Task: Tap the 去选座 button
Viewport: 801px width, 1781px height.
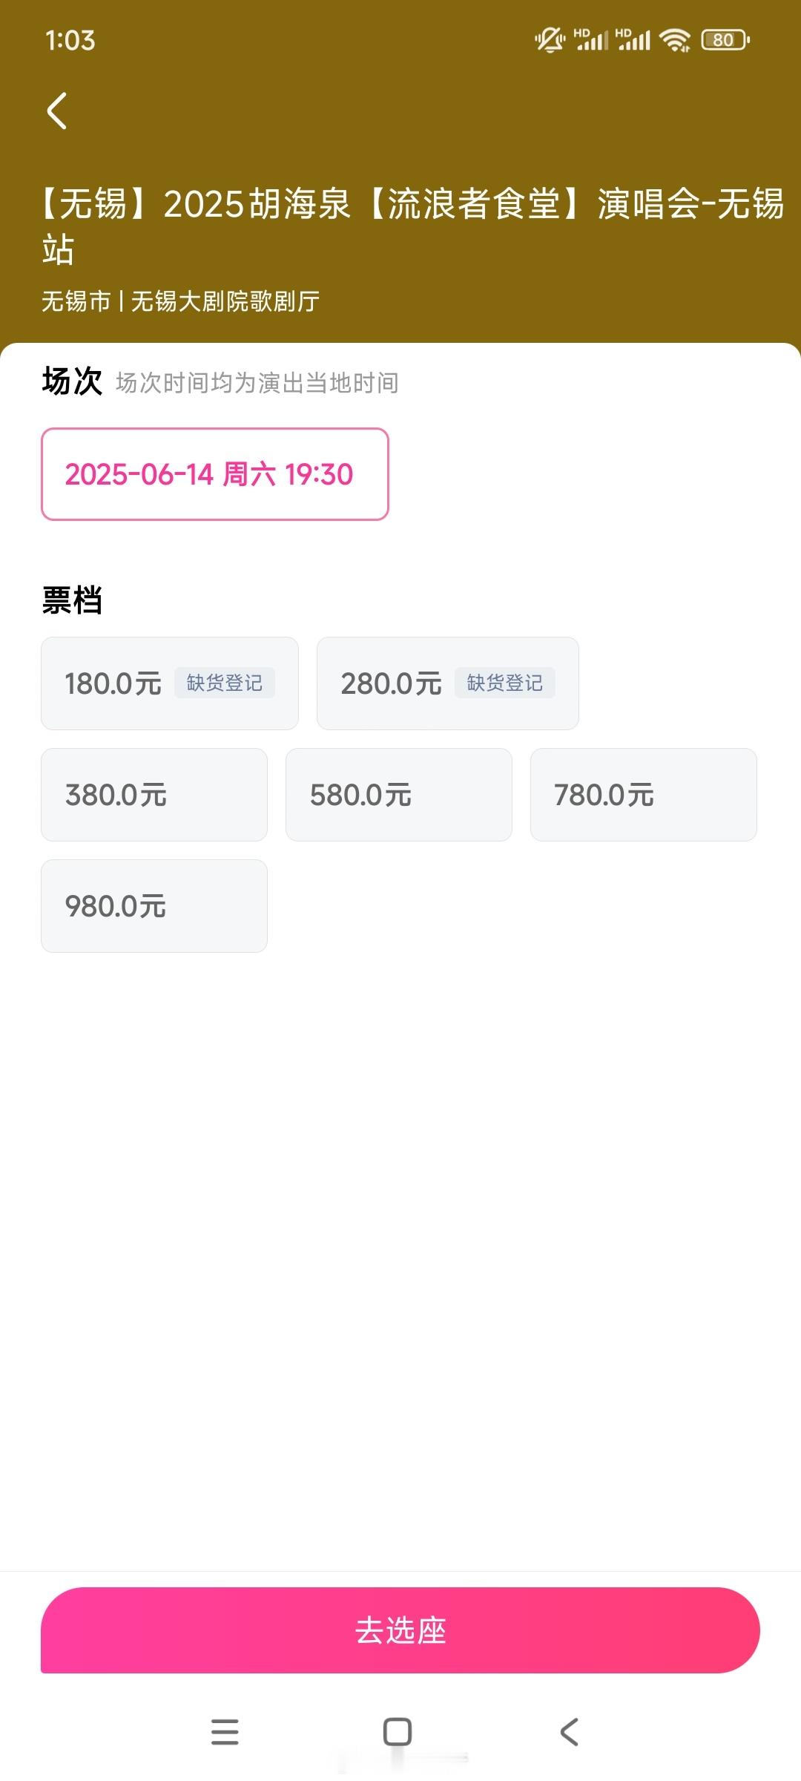Action: click(x=400, y=1630)
